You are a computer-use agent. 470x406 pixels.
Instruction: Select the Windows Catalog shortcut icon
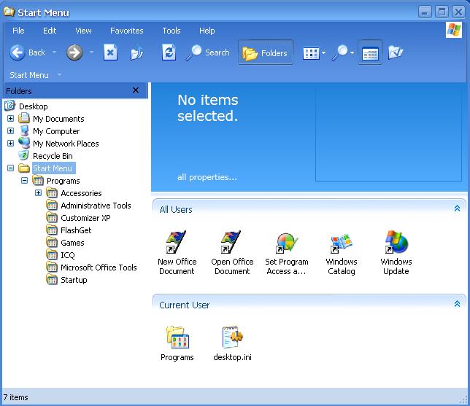pyautogui.click(x=341, y=243)
